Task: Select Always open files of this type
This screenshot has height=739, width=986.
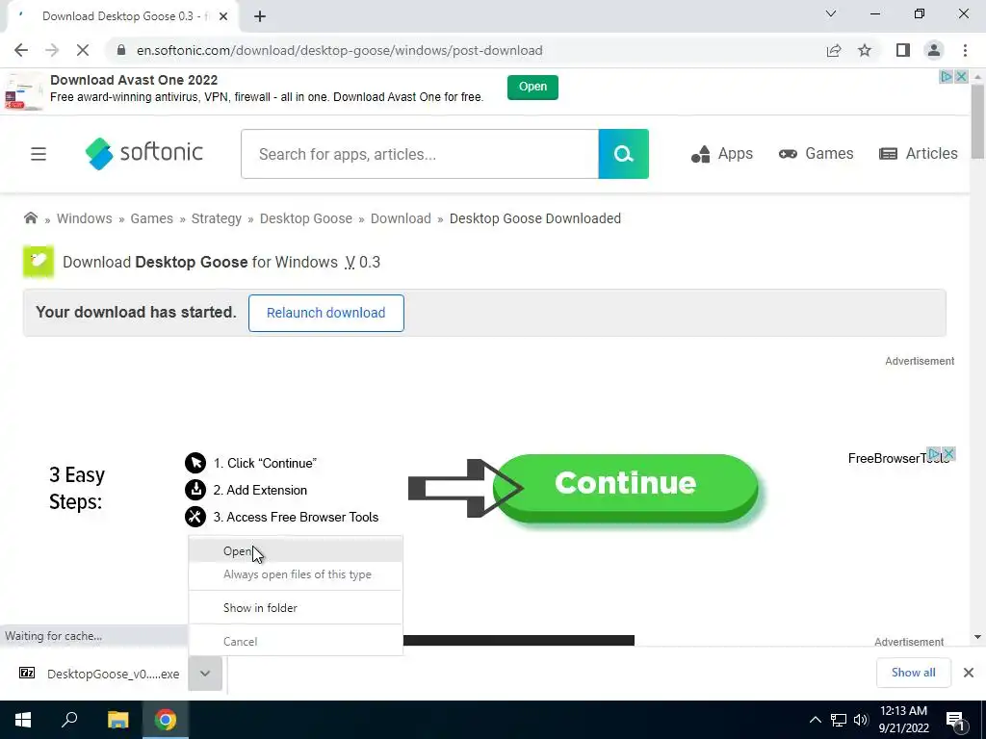Action: coord(296,574)
